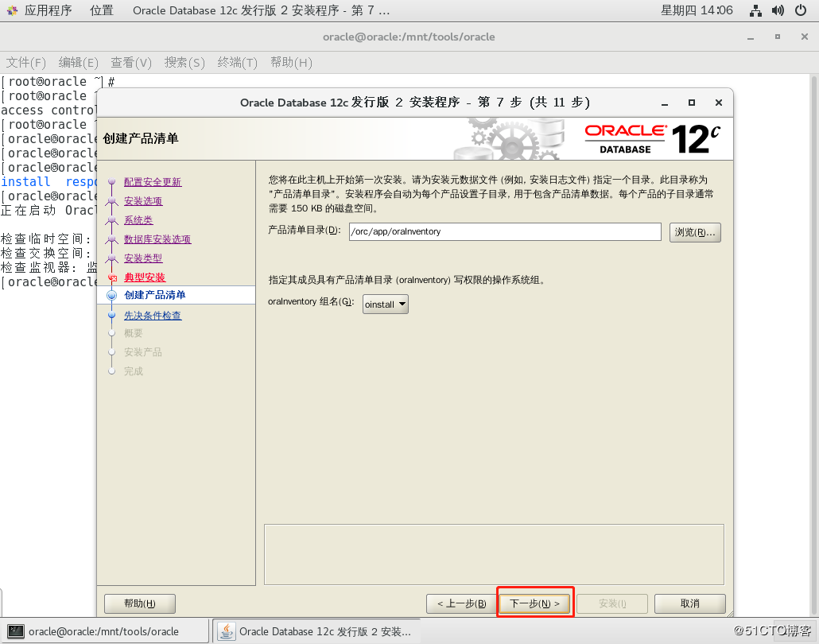Open the volume speaker icon in top bar
Screen dimensions: 819x644
778,10
